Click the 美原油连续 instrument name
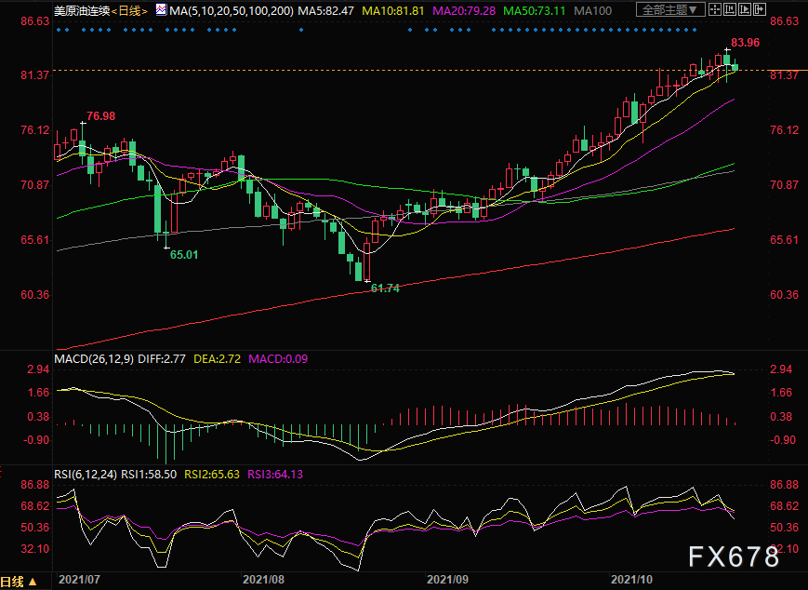The width and height of the screenshot is (808, 590). tap(82, 10)
